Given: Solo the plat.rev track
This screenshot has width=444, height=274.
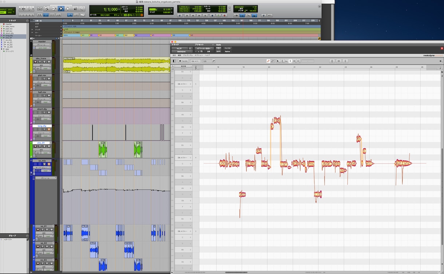Looking at the screenshot, I should point(44,79).
